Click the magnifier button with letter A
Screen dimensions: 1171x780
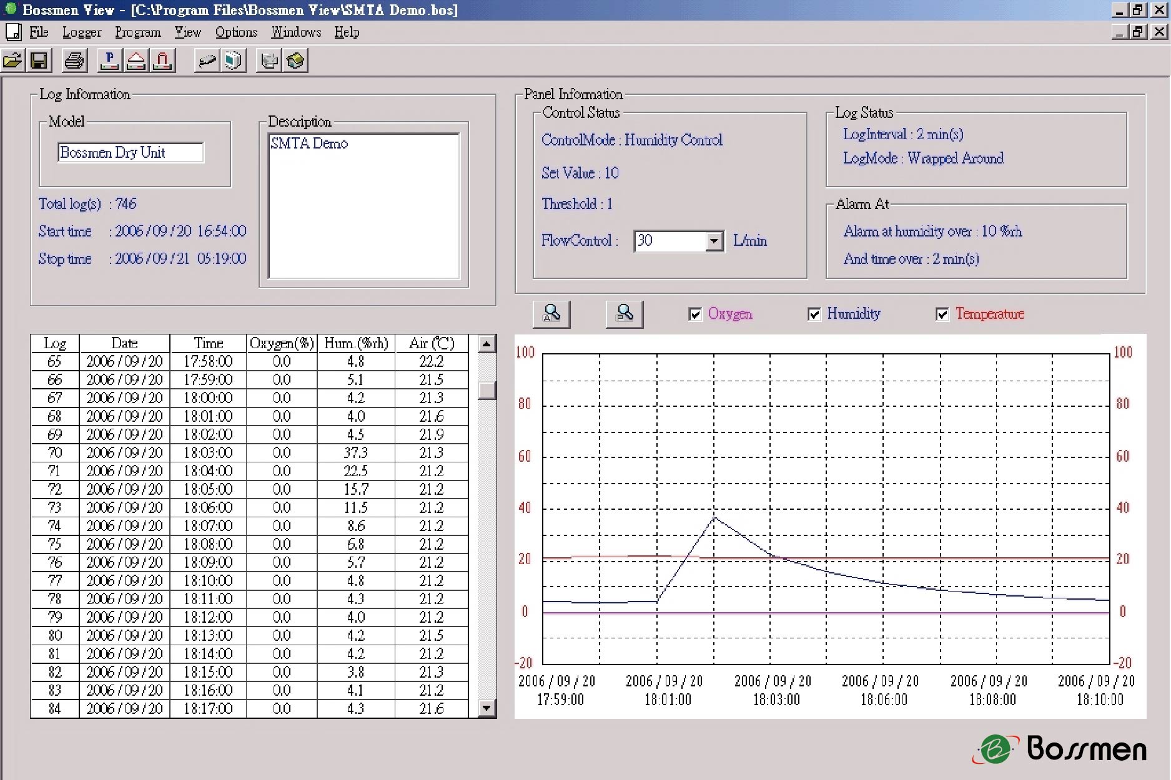(551, 314)
